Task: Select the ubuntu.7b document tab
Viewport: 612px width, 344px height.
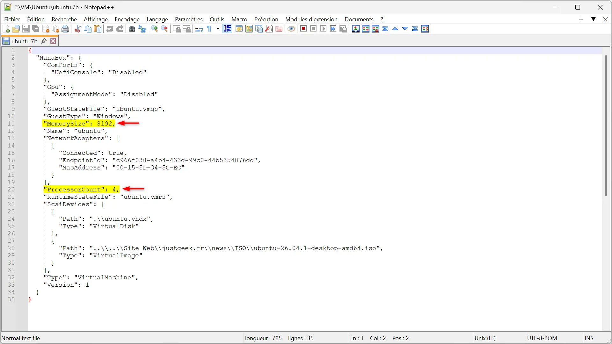Action: (x=24, y=41)
